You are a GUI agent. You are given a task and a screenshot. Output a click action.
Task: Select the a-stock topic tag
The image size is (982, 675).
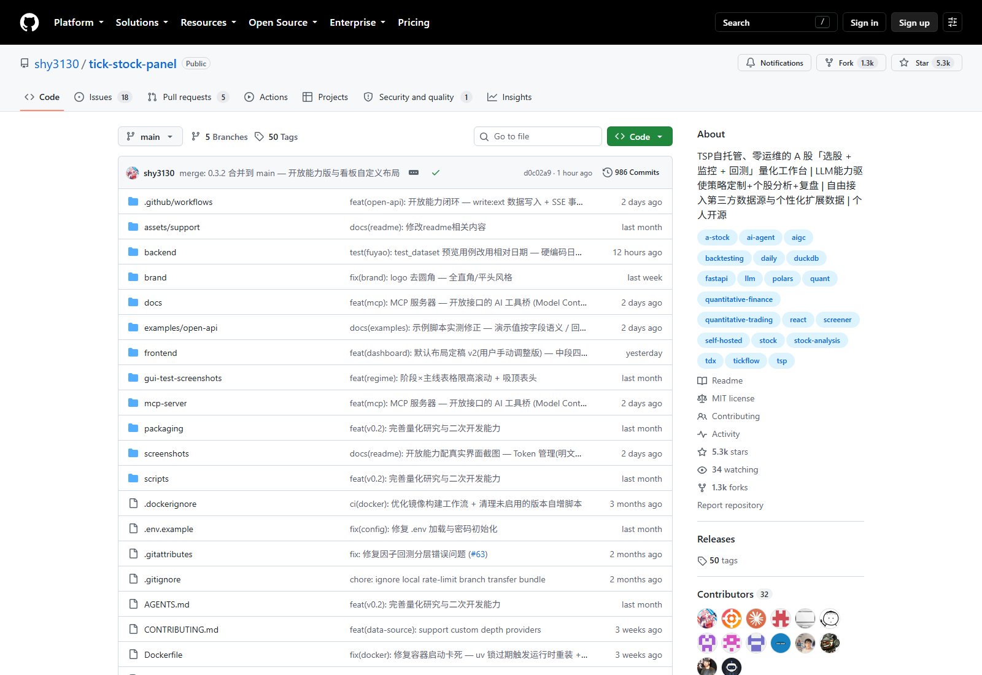click(717, 237)
